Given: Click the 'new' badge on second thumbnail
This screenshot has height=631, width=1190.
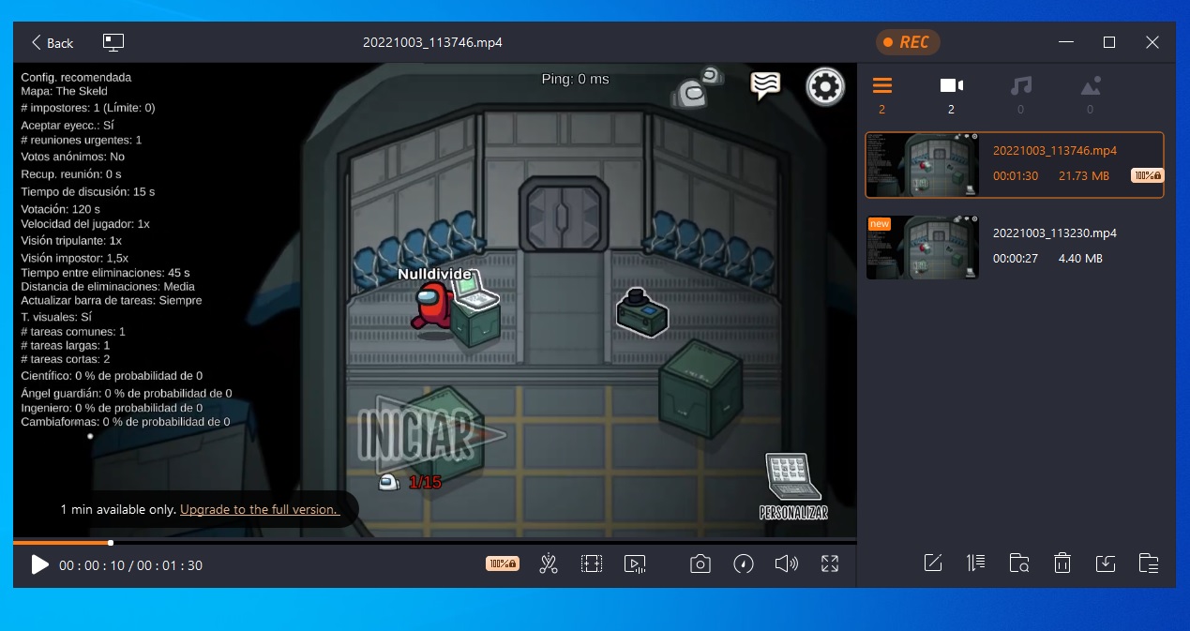Looking at the screenshot, I should 879,223.
